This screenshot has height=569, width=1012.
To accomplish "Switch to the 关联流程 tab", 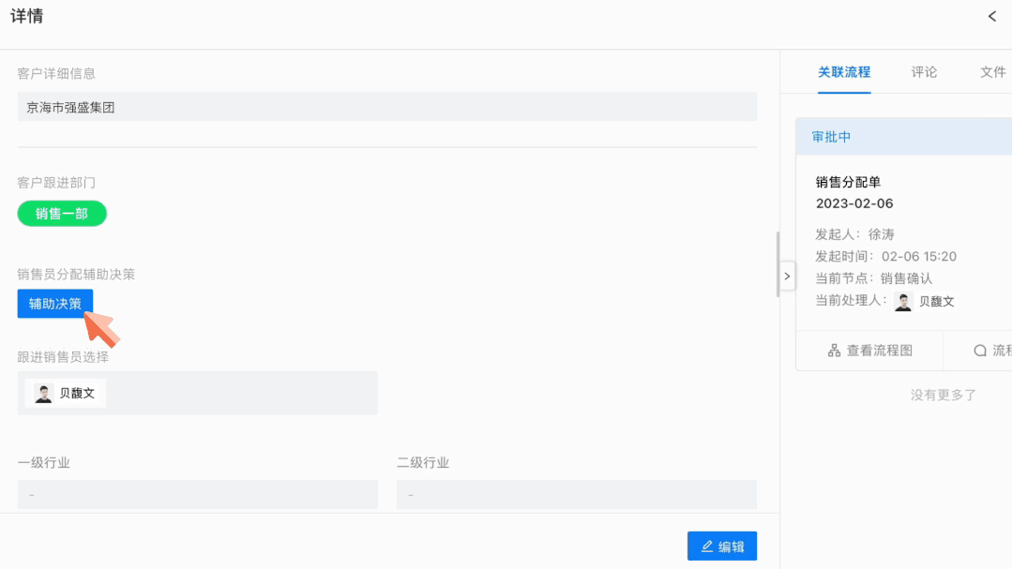I will [844, 72].
